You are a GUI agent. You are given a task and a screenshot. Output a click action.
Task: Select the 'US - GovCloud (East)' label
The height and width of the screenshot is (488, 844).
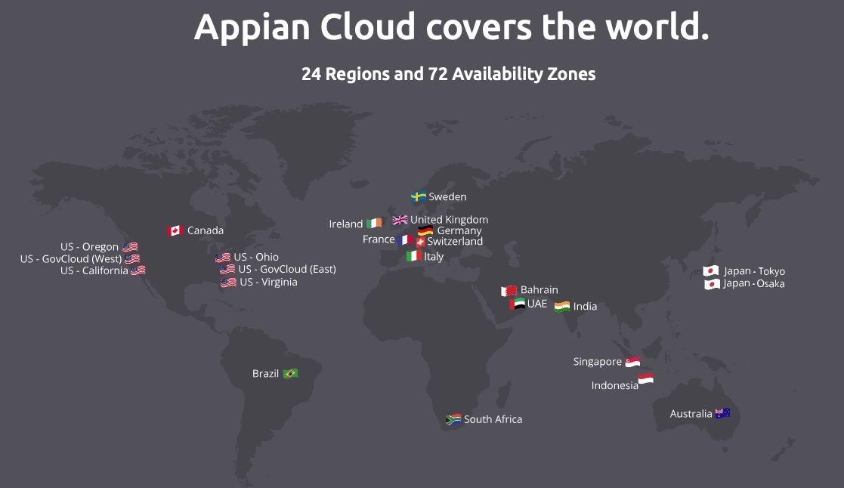coord(287,269)
